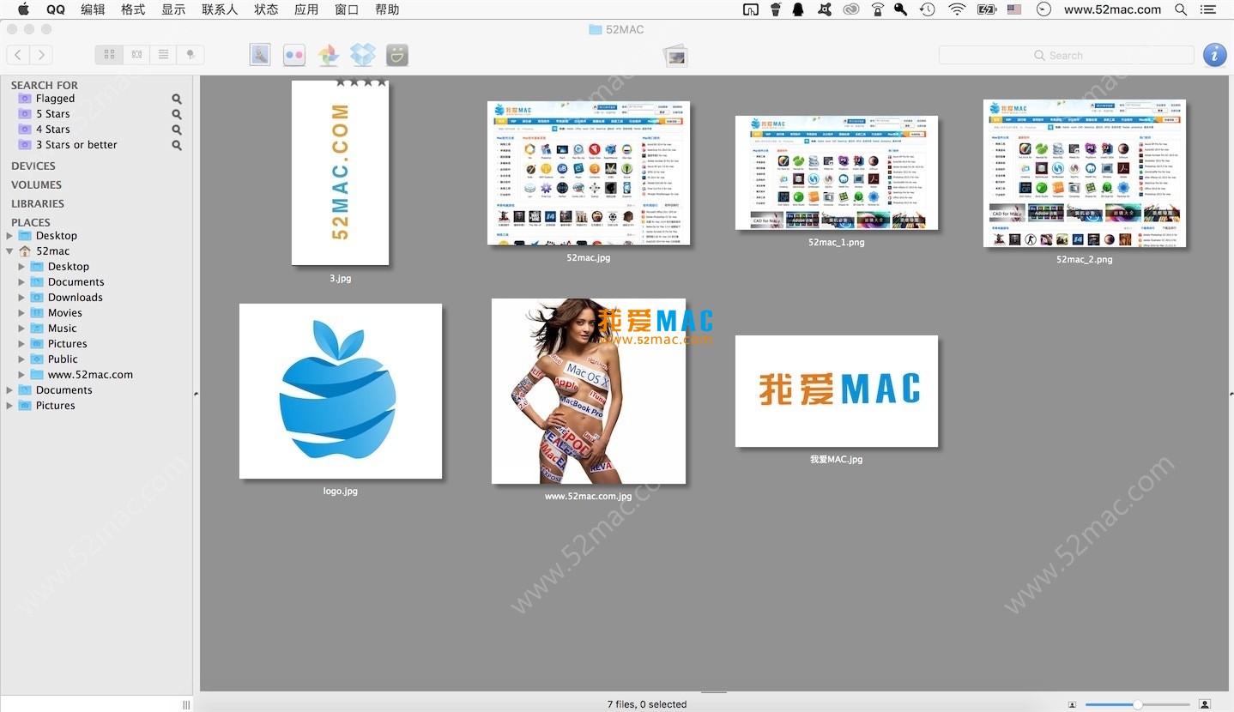Image resolution: width=1234 pixels, height=712 pixels.
Task: Expand the Public folder
Action: coord(22,359)
